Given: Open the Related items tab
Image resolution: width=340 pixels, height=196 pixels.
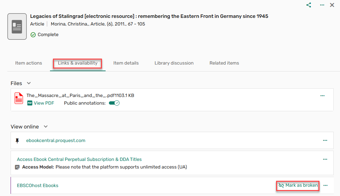Looking at the screenshot, I should (x=224, y=63).
